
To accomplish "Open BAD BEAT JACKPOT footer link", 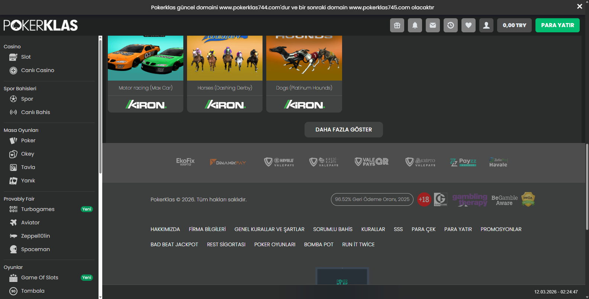I will click(x=174, y=244).
